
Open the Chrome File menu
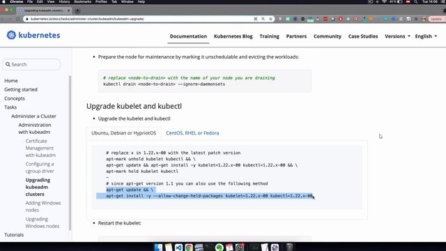30,1
